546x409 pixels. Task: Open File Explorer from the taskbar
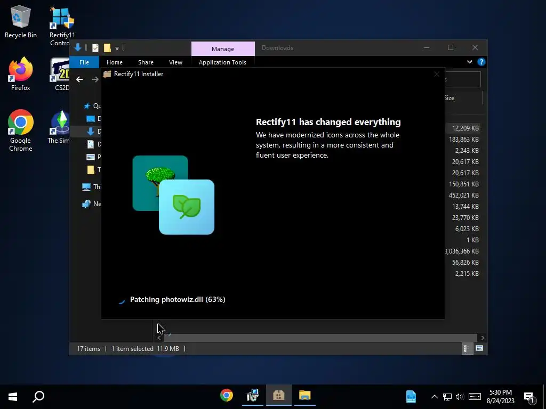point(304,396)
